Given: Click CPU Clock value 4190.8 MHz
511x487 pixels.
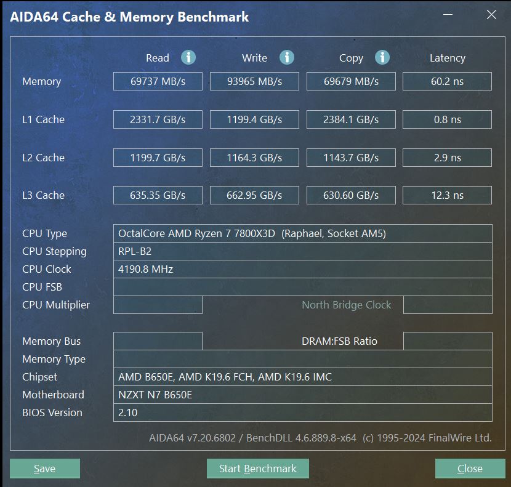Looking at the screenshot, I should 303,269.
